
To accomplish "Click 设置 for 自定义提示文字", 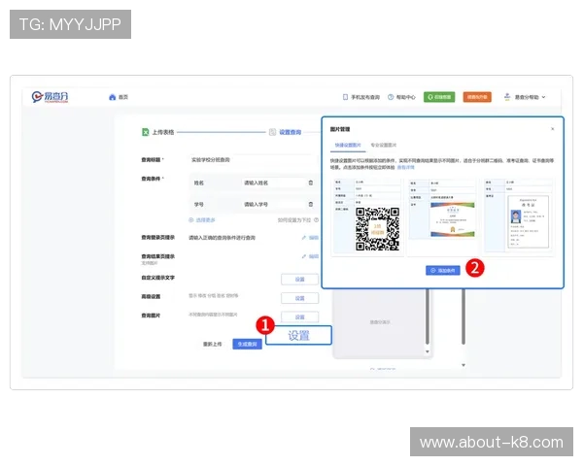I will coord(299,279).
